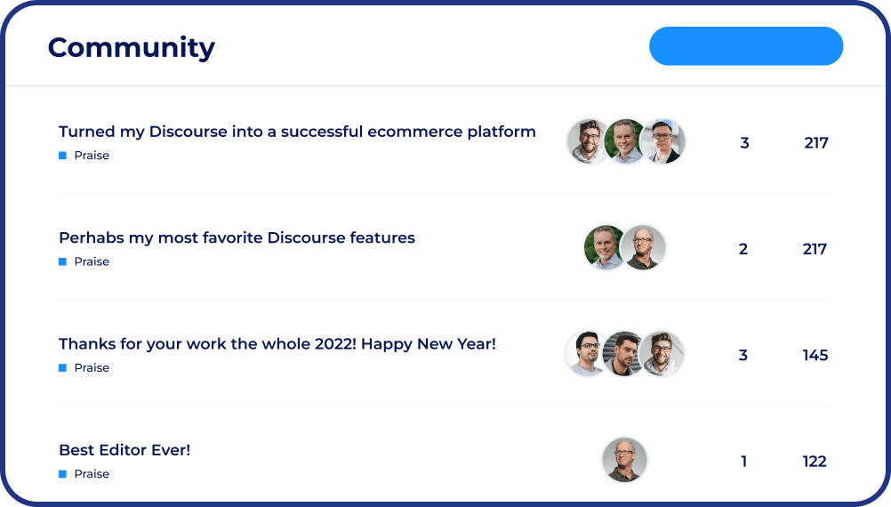The image size is (891, 507).
Task: Click the Praise category tag under Best Editor Ever
Action: pyautogui.click(x=84, y=474)
